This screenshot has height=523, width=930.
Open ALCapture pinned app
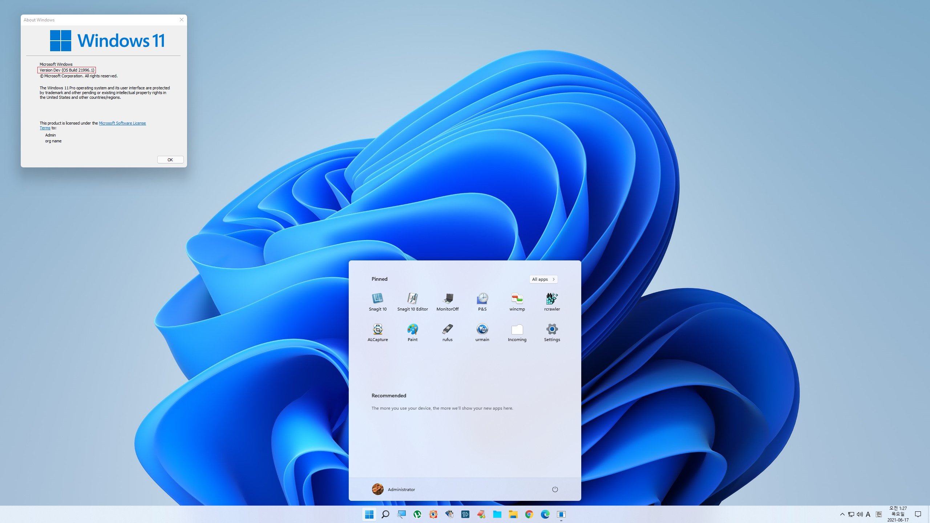377,332
